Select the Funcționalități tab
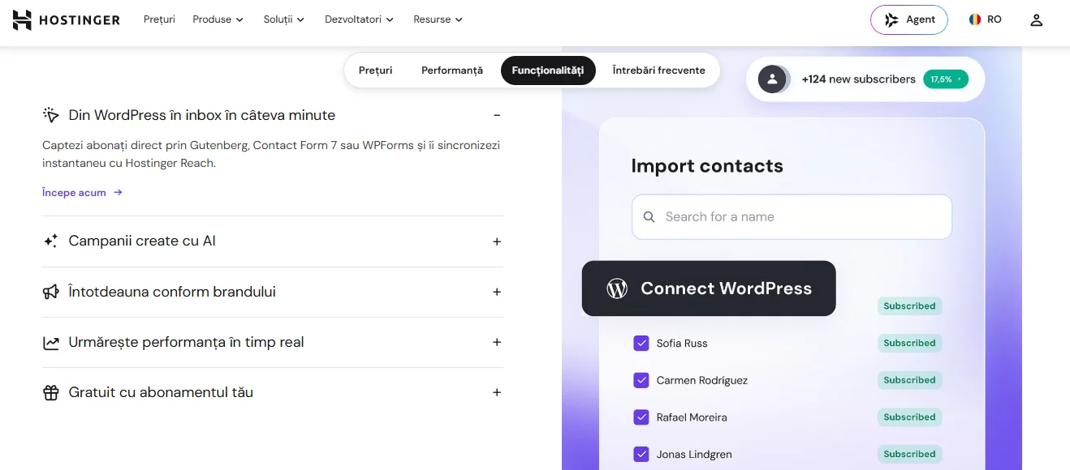 click(548, 70)
